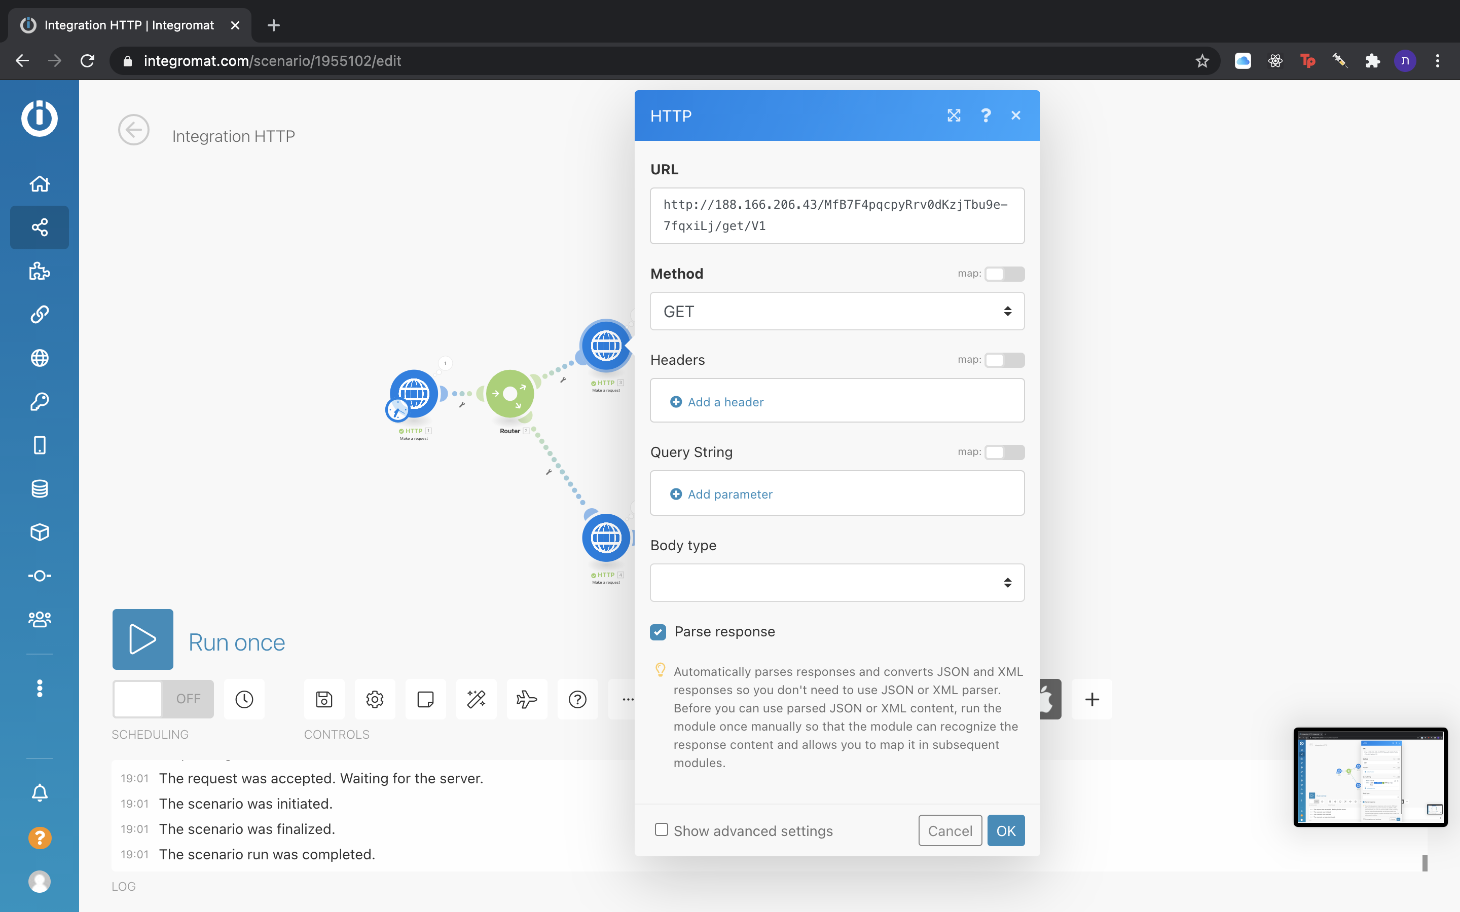The image size is (1460, 912).
Task: Open Connections link icon in sidebar
Action: (39, 314)
